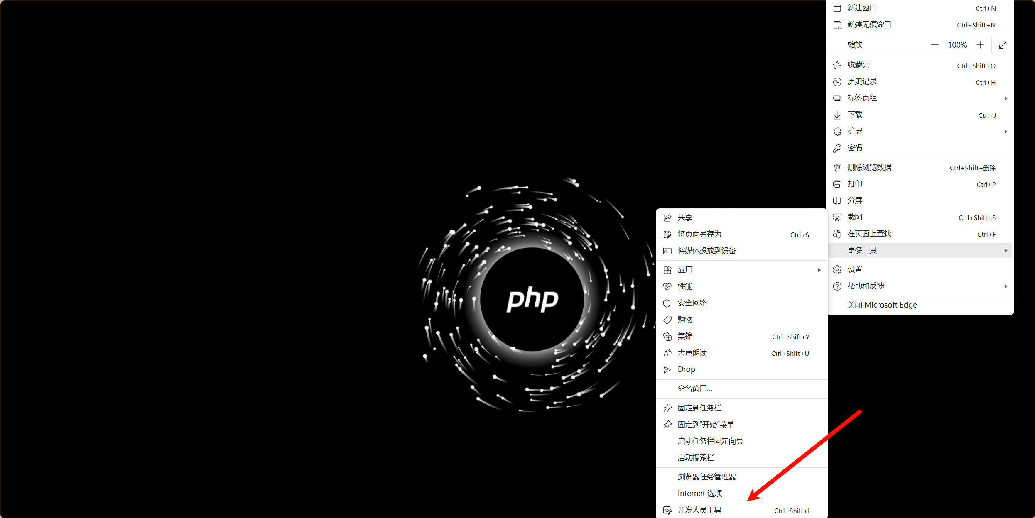Enter full screen via zoom row arrow
This screenshot has width=1035, height=518.
pos(1003,45)
